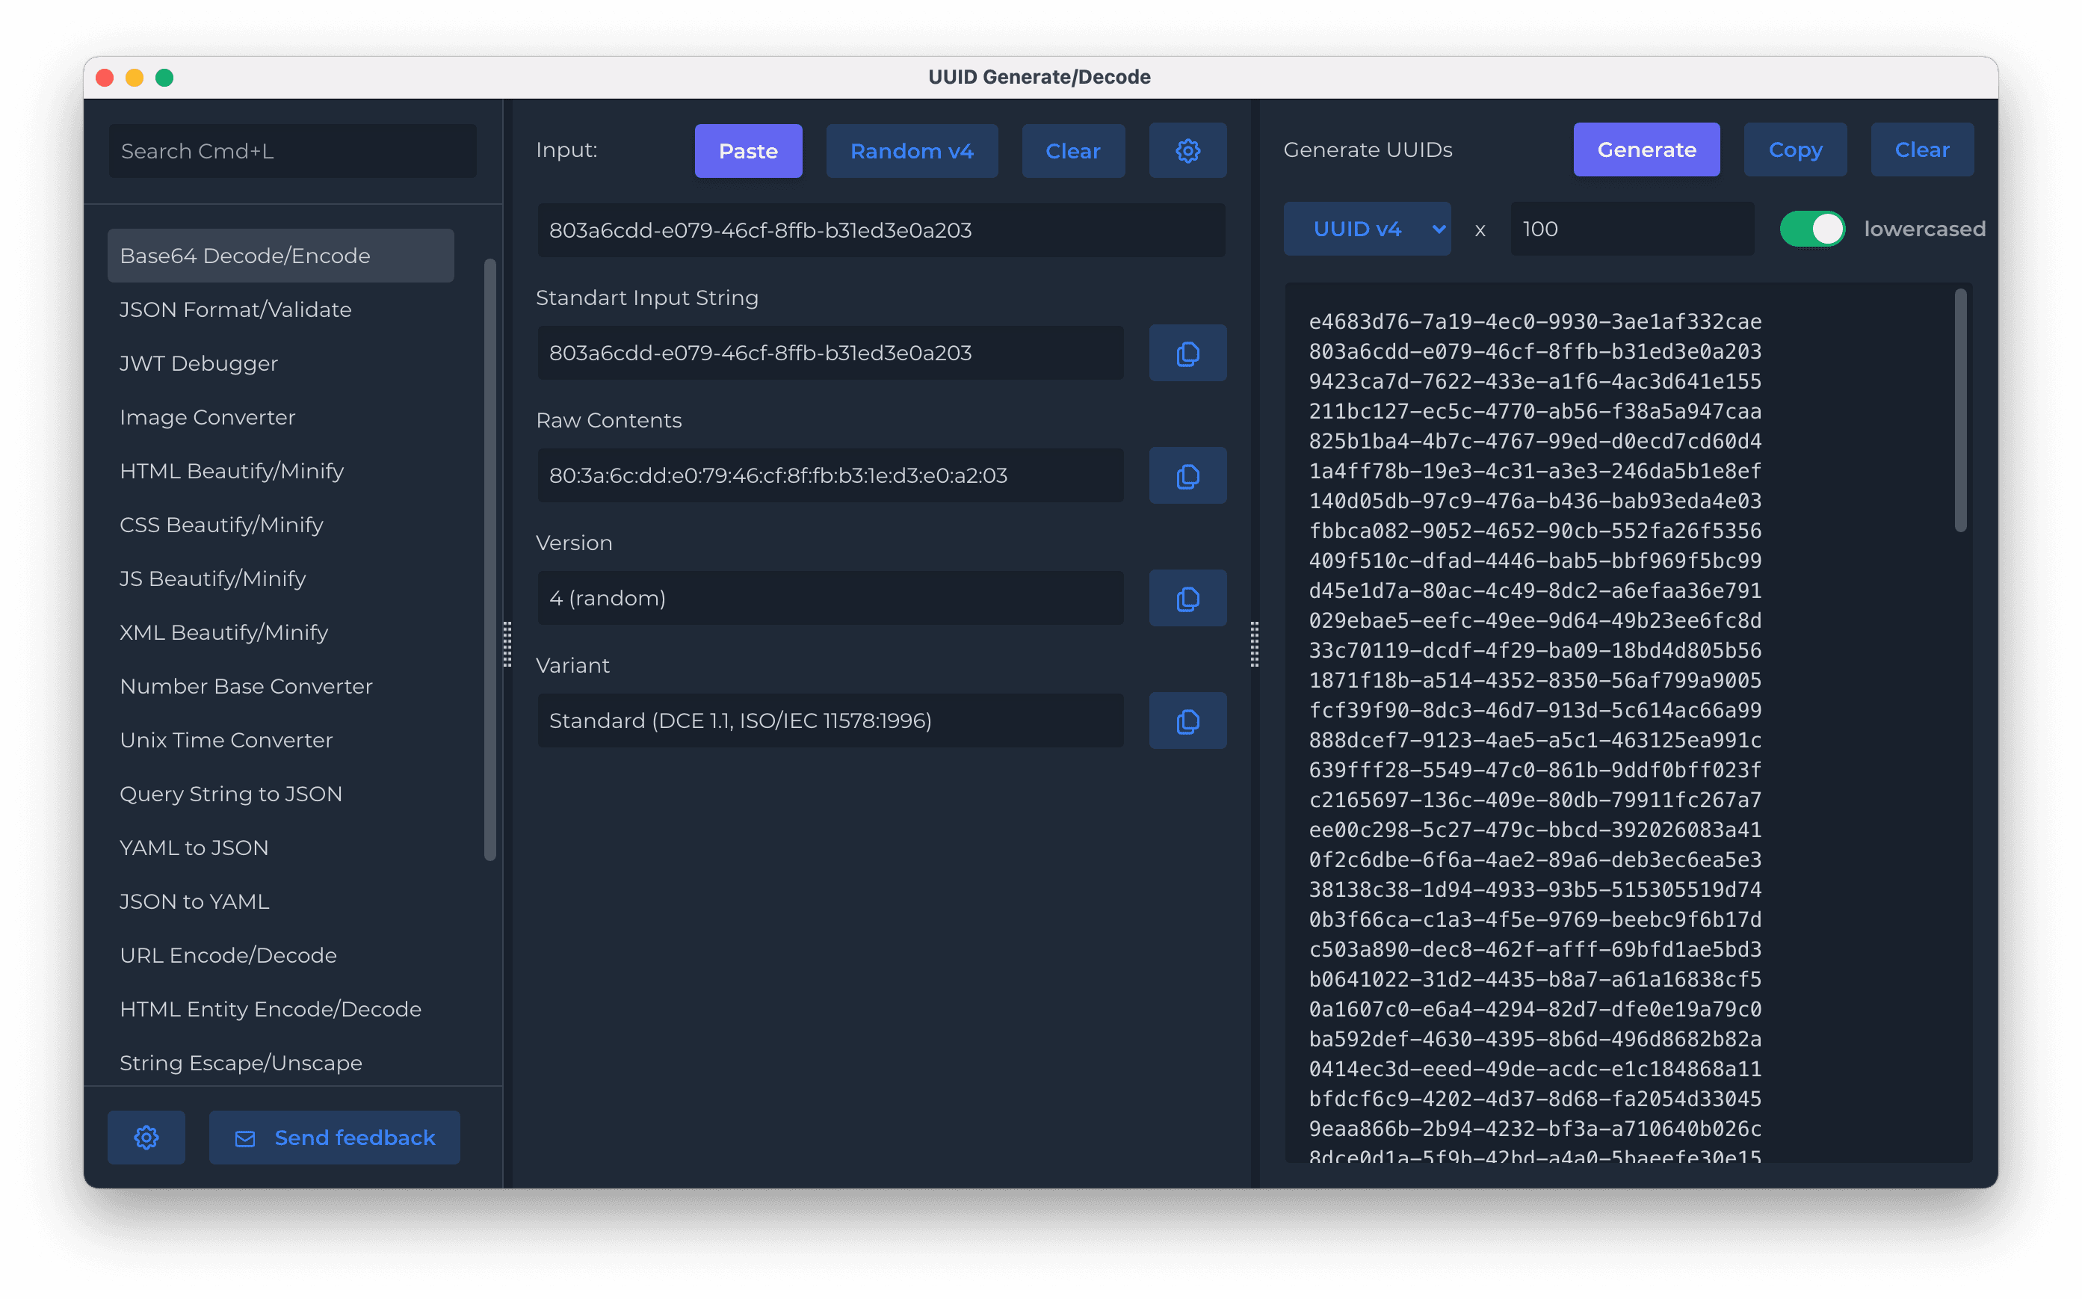Click the generated UUIDs list scrollbar
Image resolution: width=2082 pixels, height=1299 pixels.
(x=1960, y=410)
